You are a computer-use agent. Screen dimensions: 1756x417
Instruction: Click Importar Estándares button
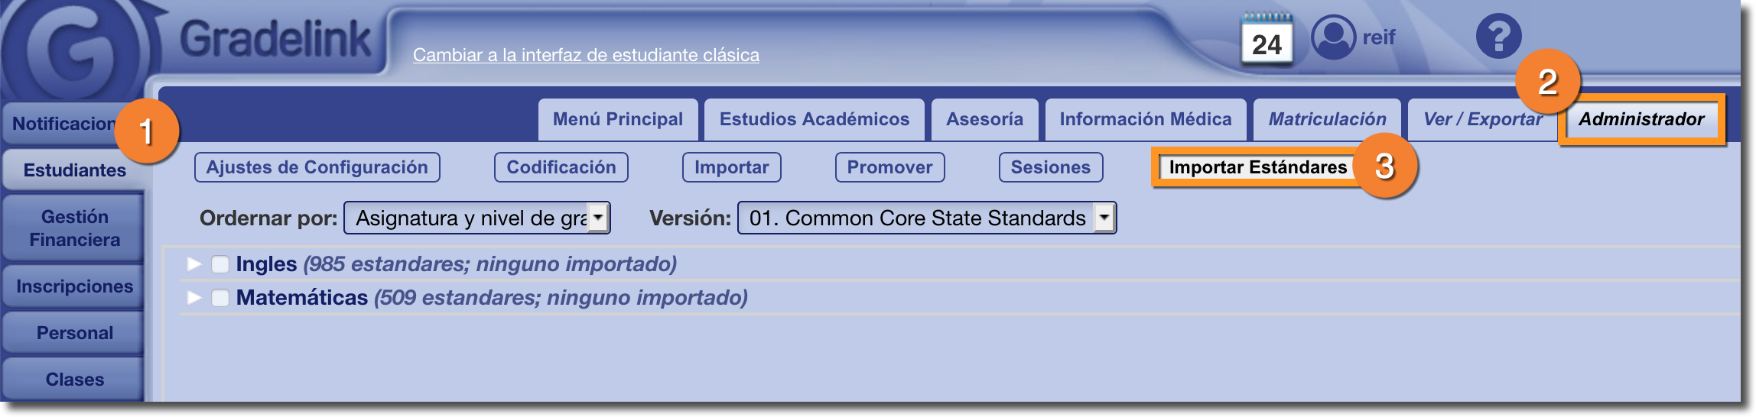(1257, 167)
